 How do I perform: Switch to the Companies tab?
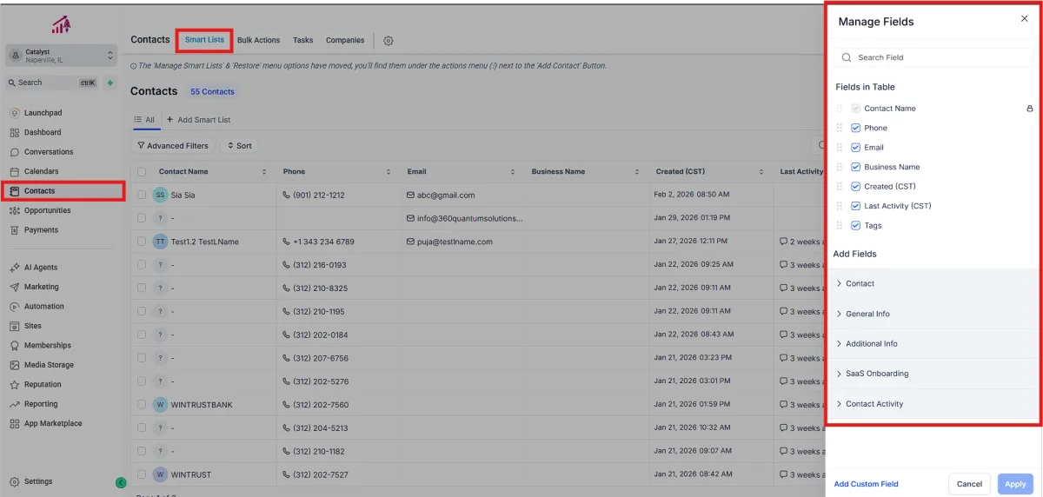click(345, 41)
